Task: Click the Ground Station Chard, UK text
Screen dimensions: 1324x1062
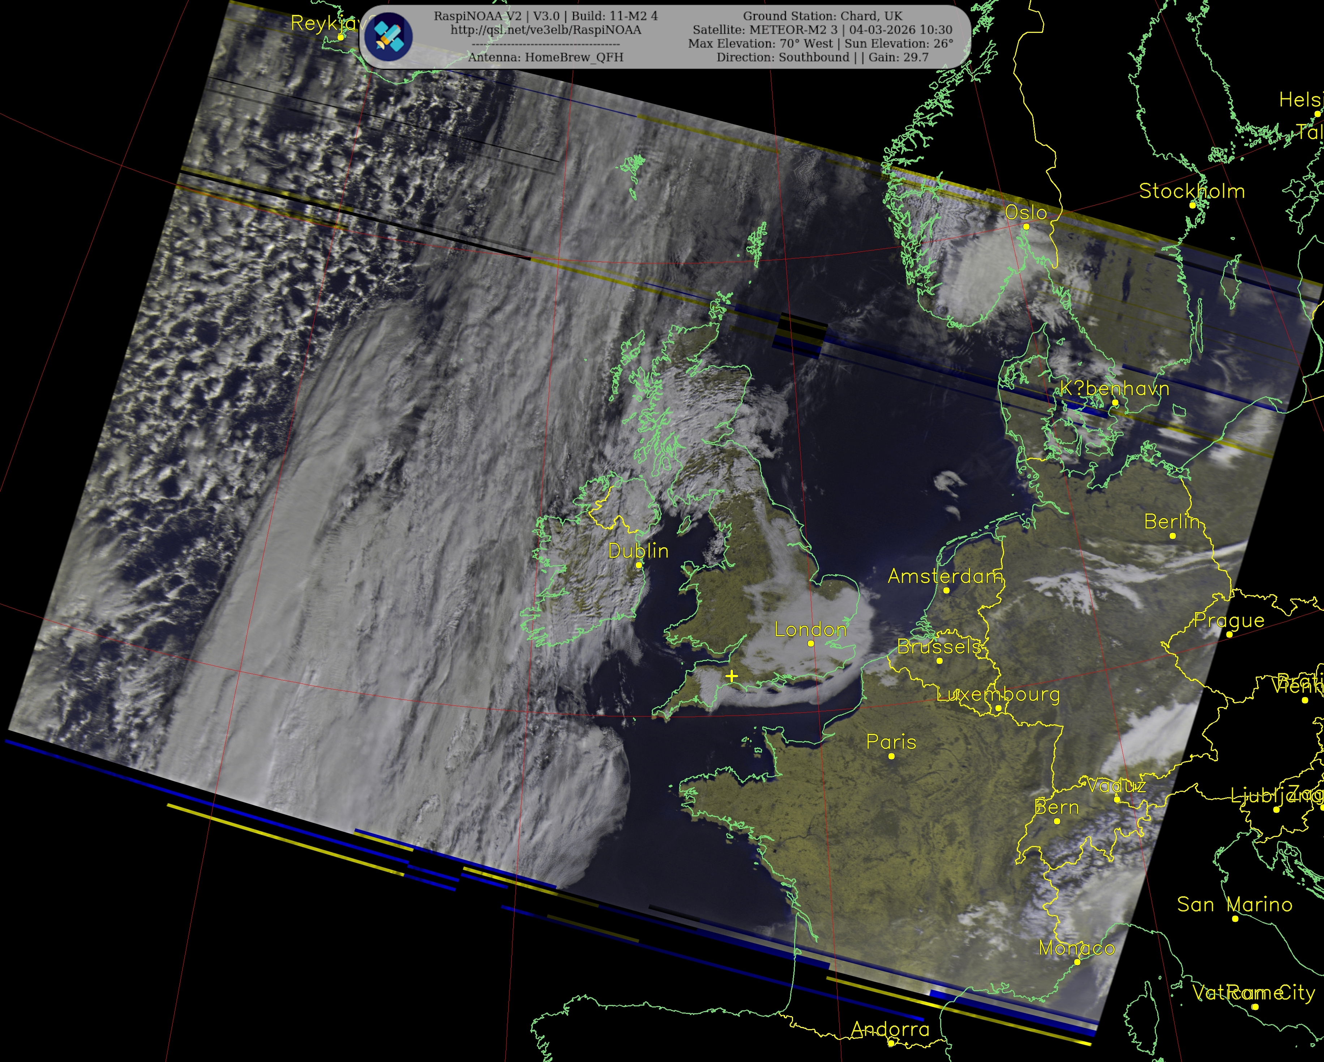Action: (x=822, y=16)
